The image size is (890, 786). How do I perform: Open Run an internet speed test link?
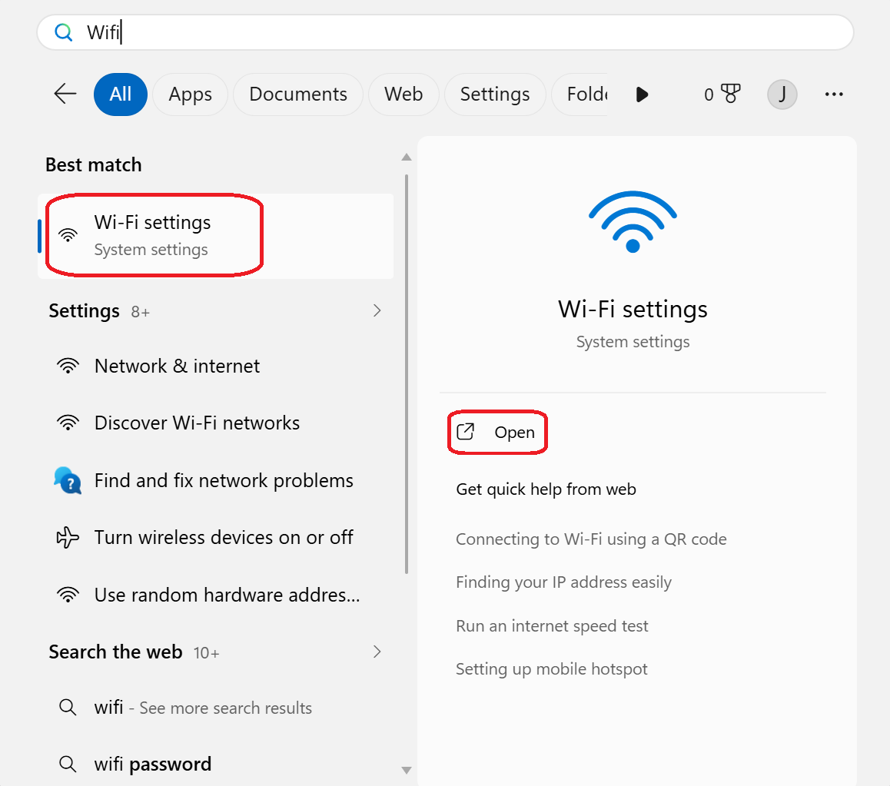tap(552, 626)
